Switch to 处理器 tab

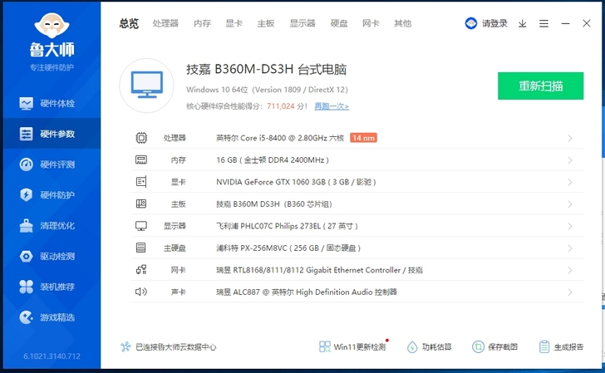[165, 23]
